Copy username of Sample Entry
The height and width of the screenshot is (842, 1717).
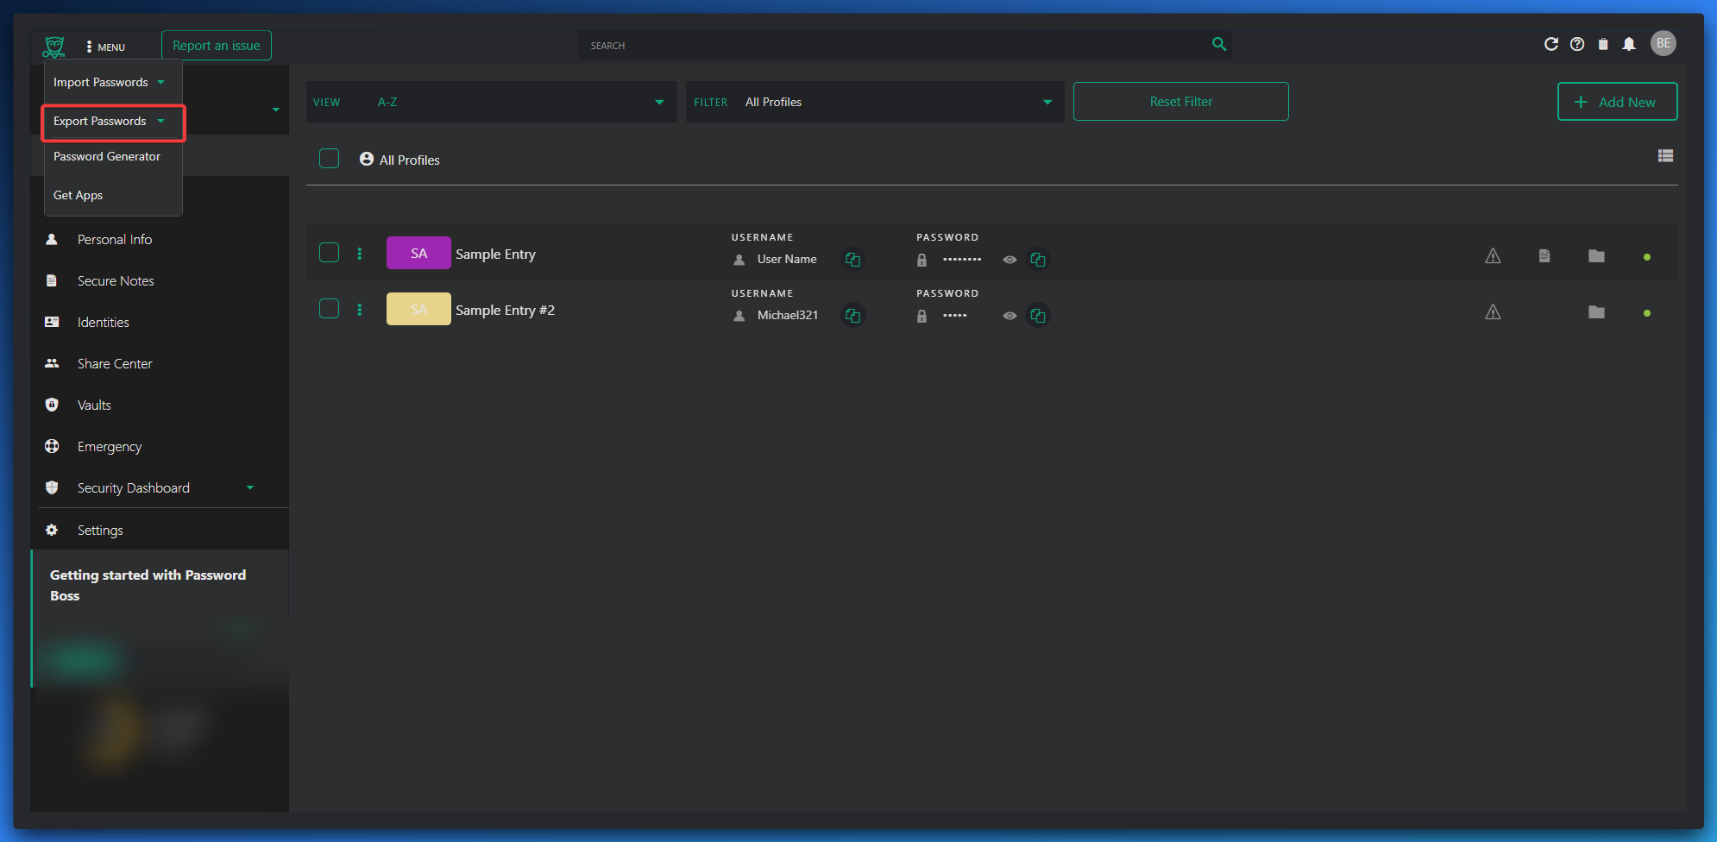coord(852,260)
